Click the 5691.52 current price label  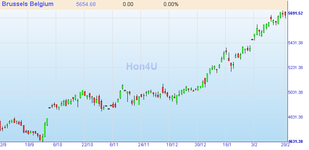[x=295, y=13]
